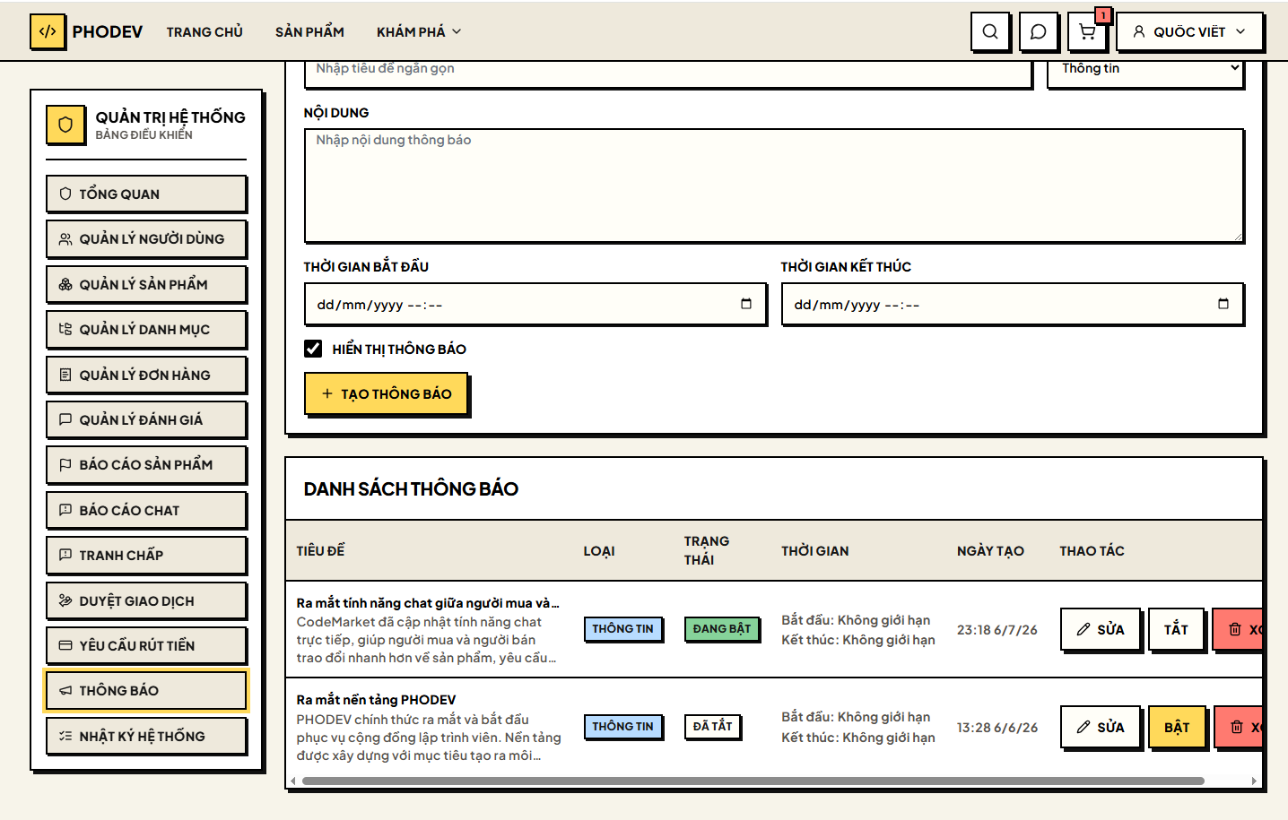
Task: Open the calendar picker for Thời gian bắt đầu
Action: pyautogui.click(x=746, y=304)
